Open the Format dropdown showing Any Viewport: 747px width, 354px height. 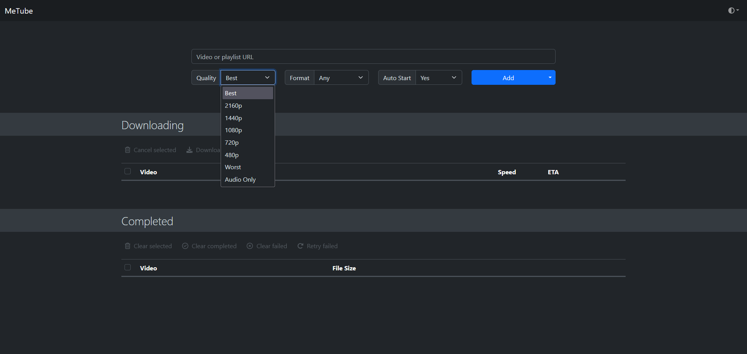coord(341,77)
